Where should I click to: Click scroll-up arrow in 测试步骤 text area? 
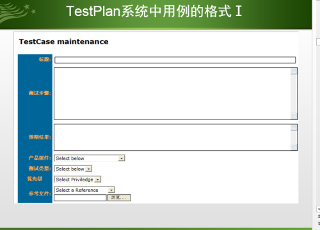[x=294, y=71]
